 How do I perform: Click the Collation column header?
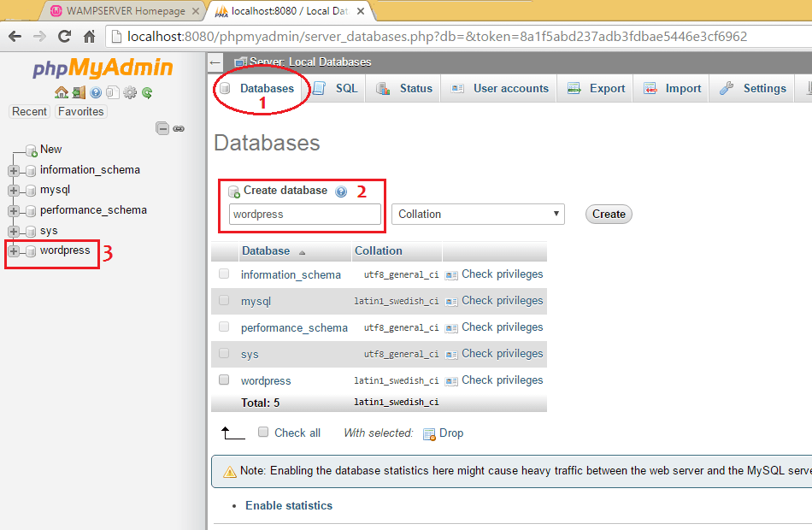[379, 250]
